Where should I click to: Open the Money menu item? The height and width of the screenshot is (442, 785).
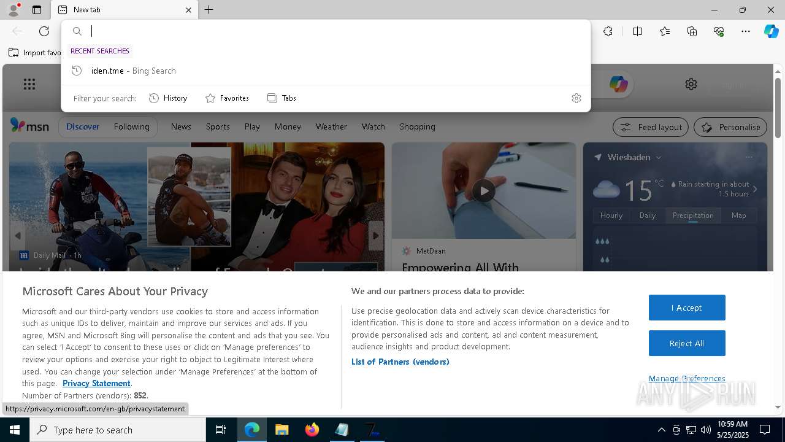[288, 126]
